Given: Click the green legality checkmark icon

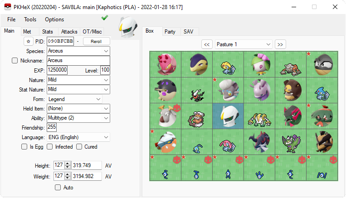Looking at the screenshot, I should click(x=105, y=18).
